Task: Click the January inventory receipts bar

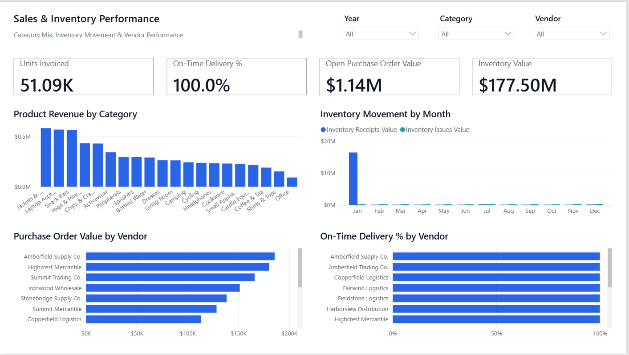Action: [x=353, y=179]
